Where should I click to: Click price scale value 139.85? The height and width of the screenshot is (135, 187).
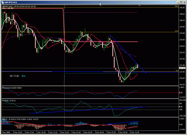coord(182,27)
